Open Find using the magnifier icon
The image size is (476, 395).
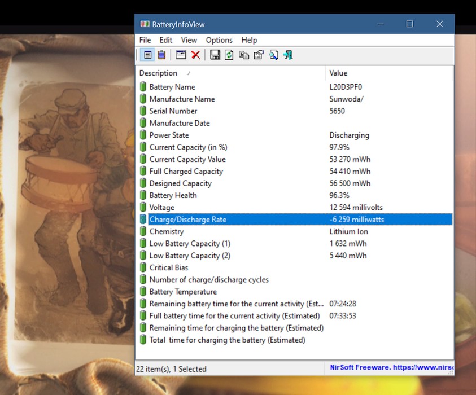click(x=273, y=55)
